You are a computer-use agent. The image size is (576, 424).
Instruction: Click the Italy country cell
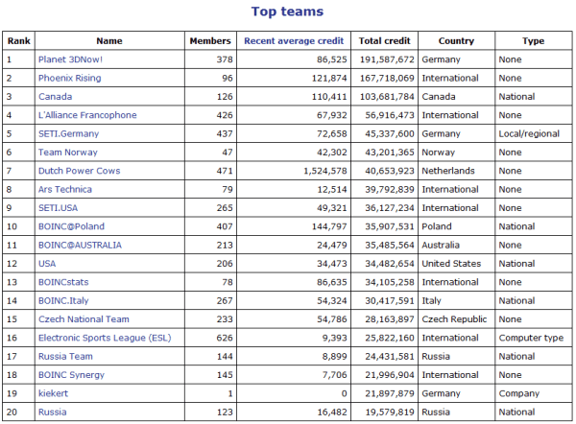[431, 300]
